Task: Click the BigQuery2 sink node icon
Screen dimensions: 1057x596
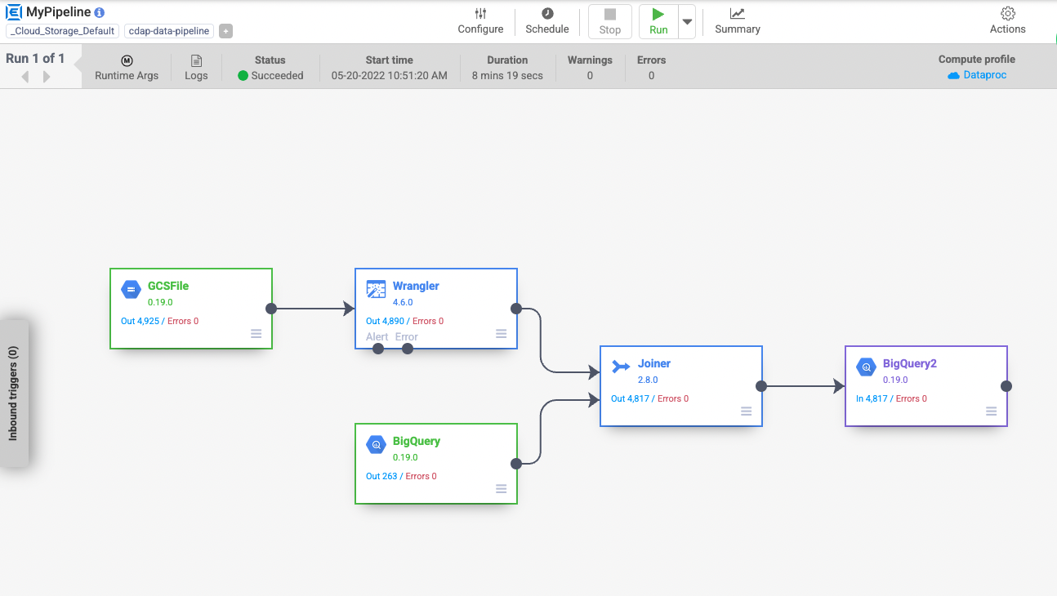Action: point(866,367)
